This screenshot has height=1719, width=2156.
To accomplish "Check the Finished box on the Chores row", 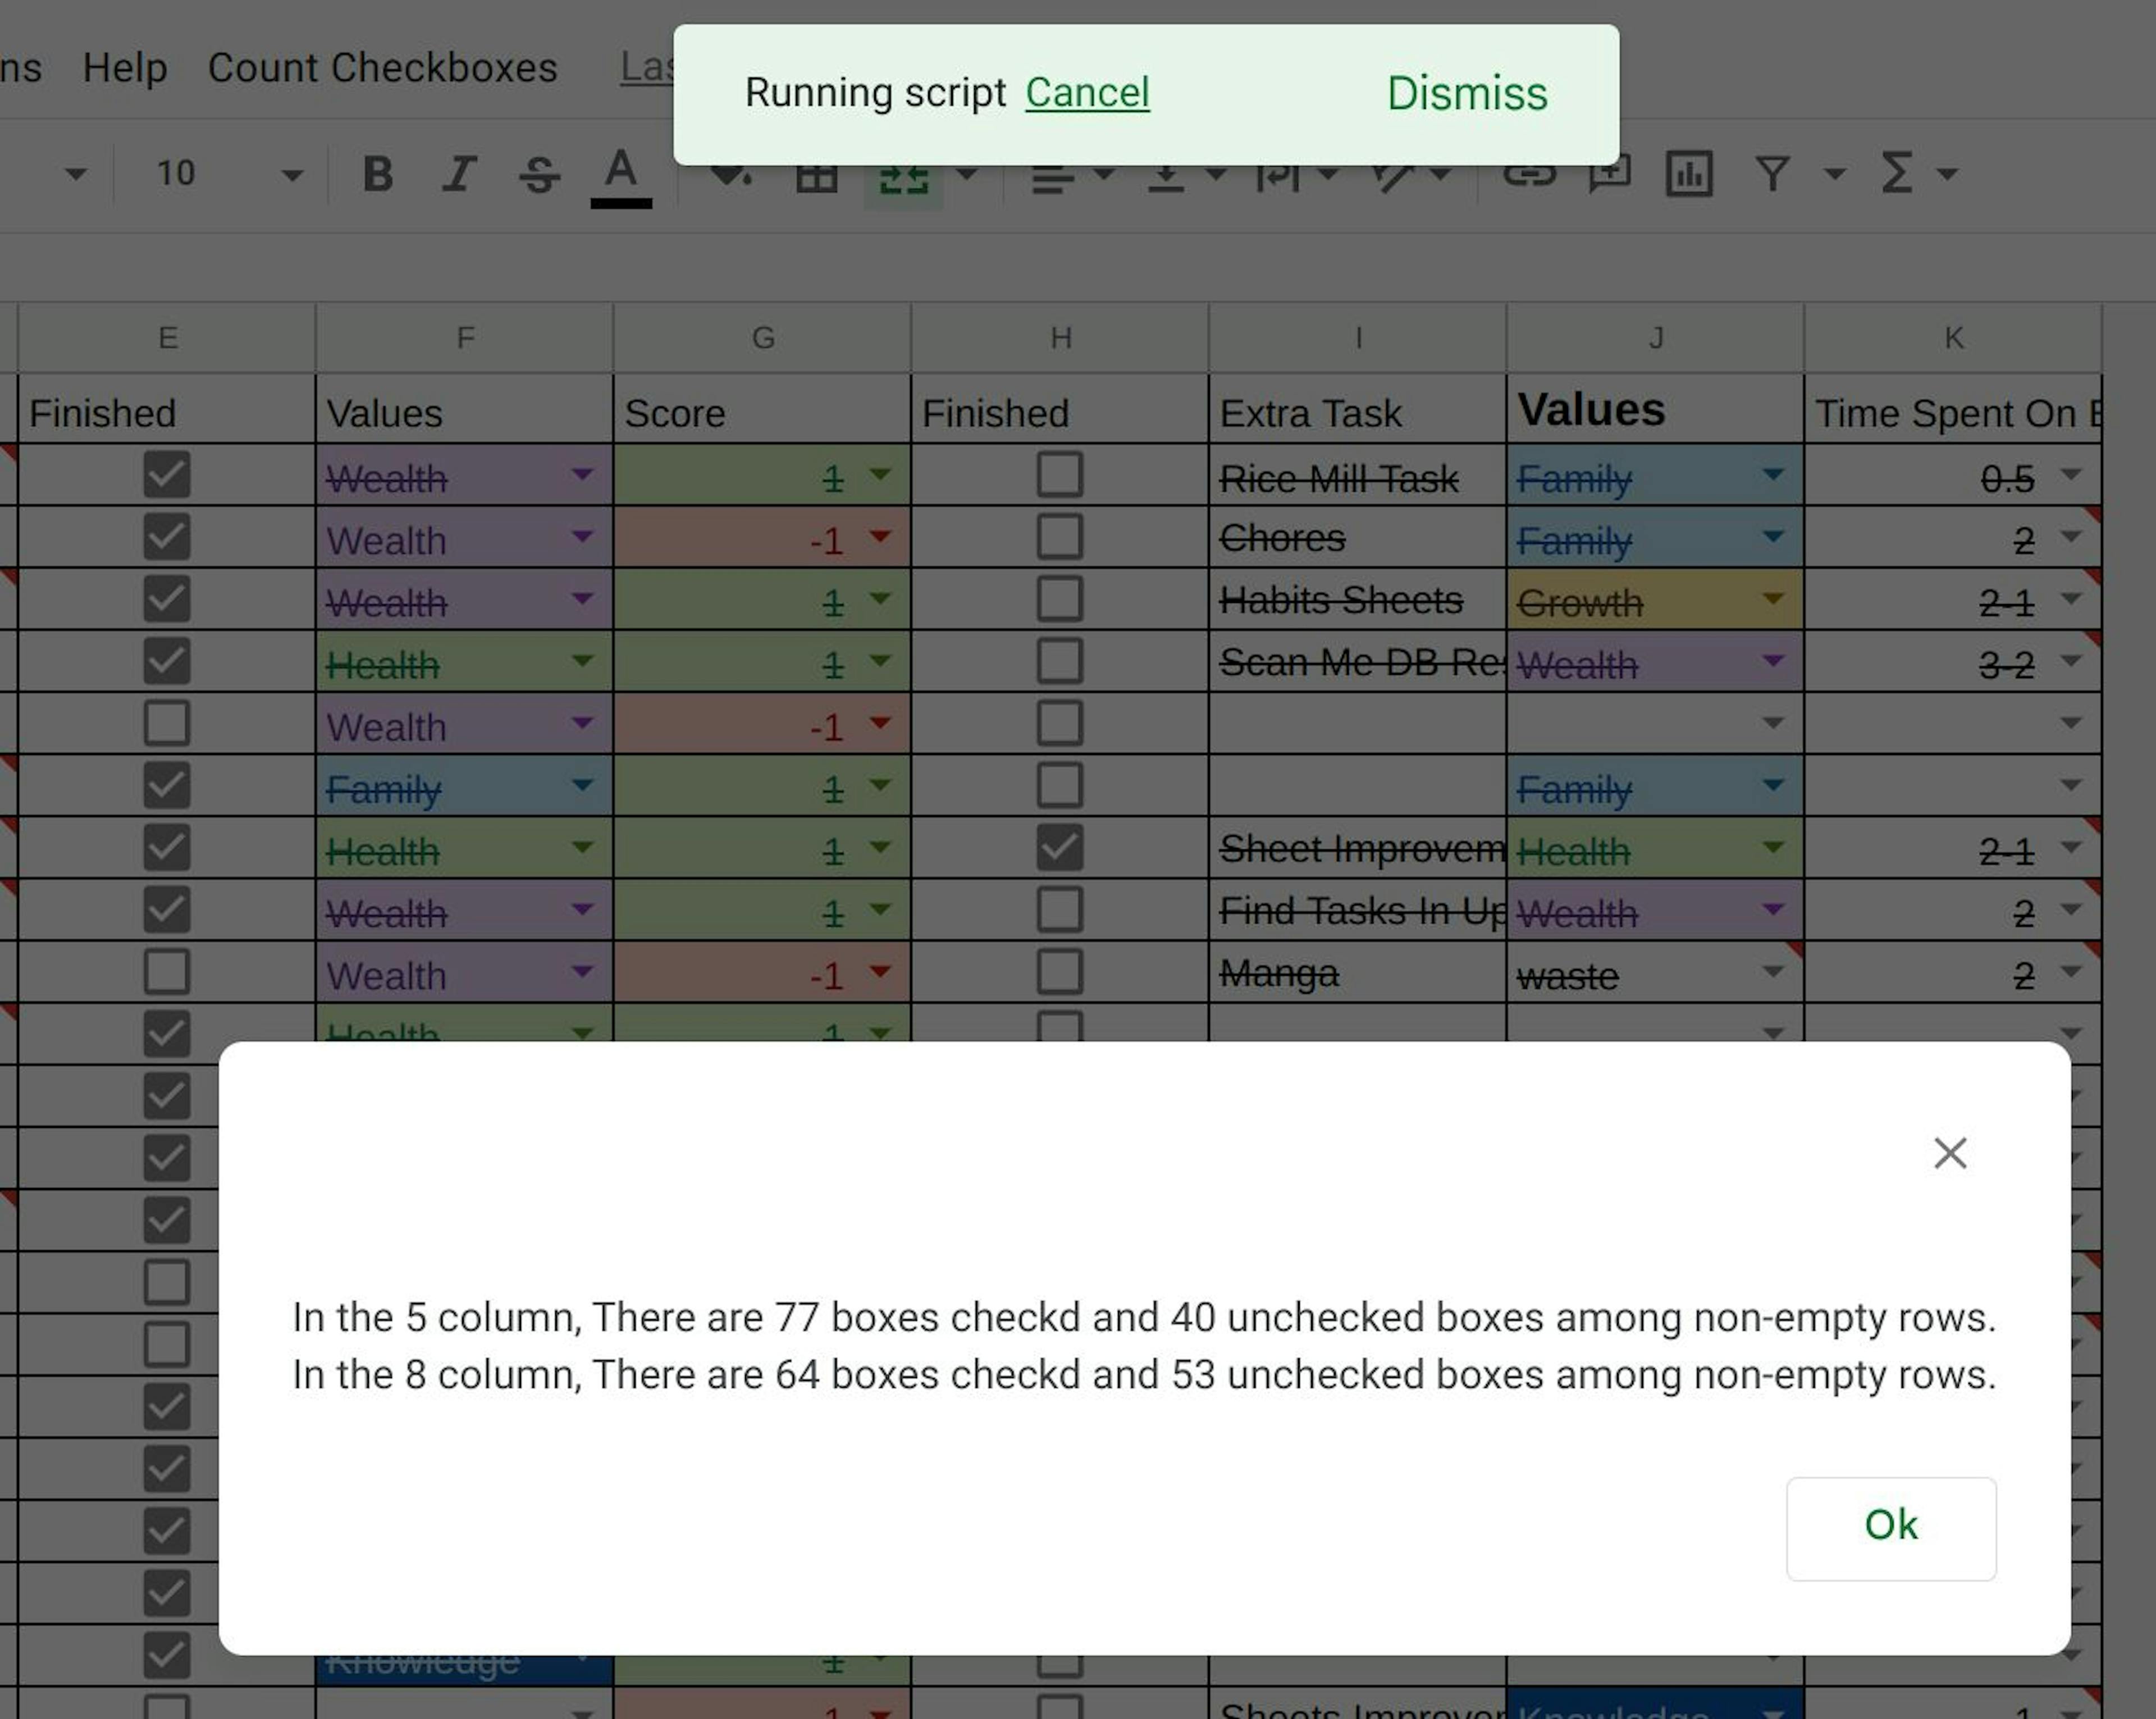I will point(1060,538).
